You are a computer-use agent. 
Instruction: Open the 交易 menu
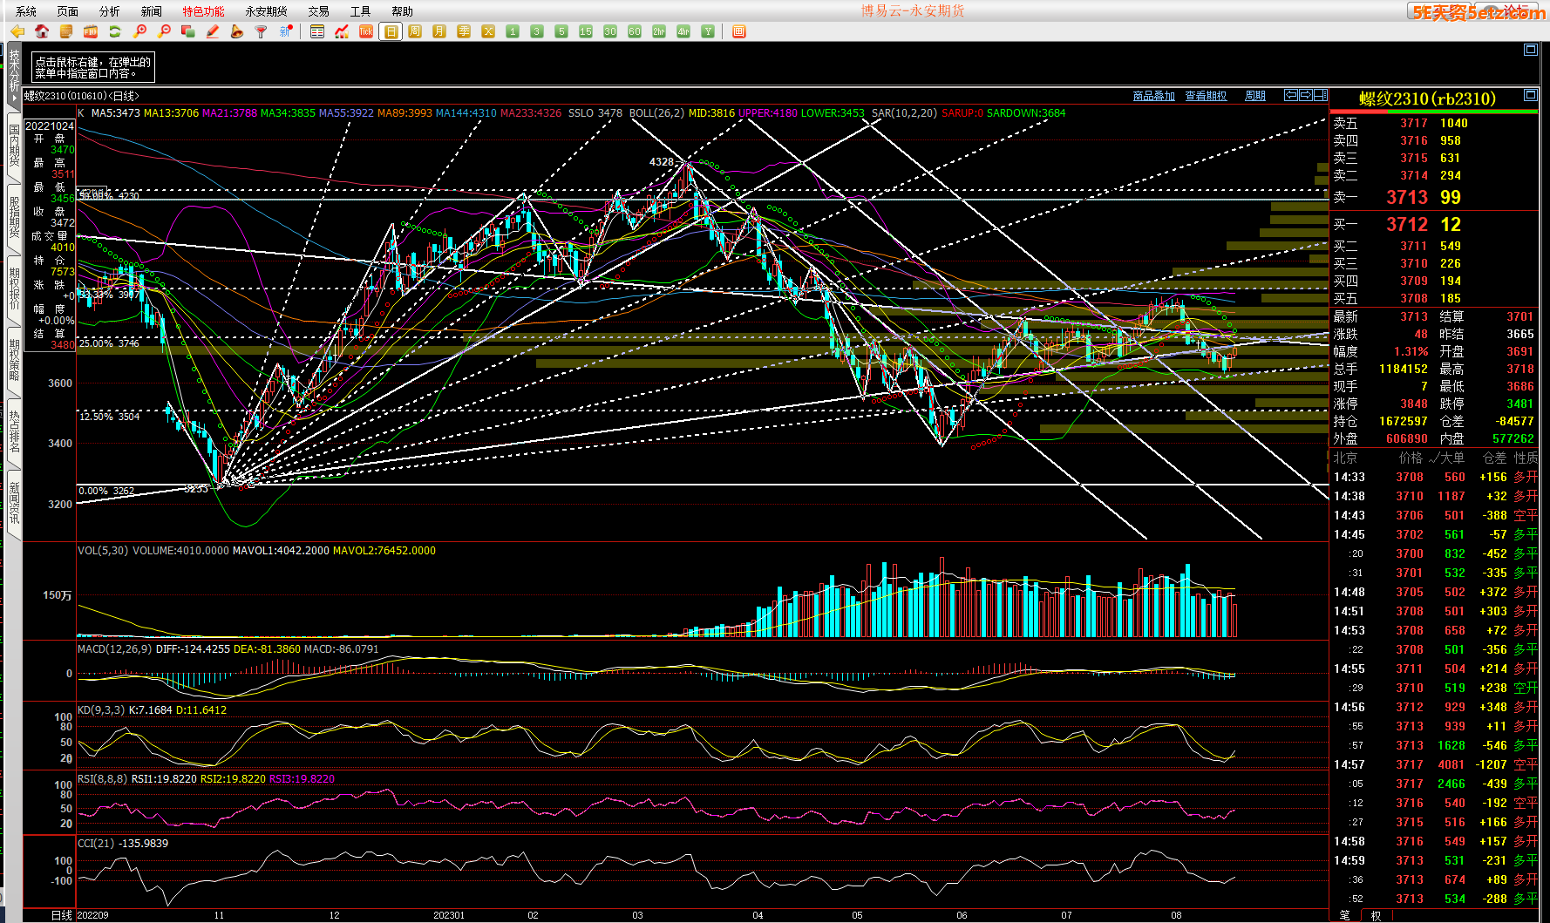318,11
